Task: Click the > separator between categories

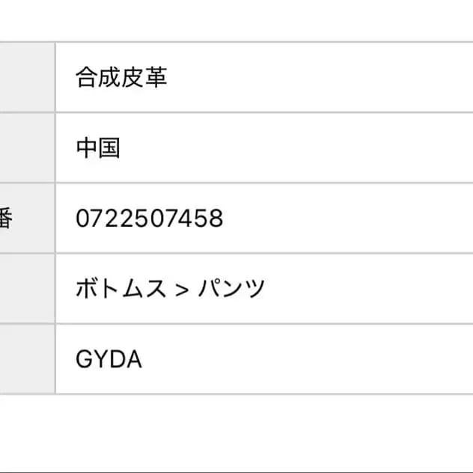Action: coord(180,290)
